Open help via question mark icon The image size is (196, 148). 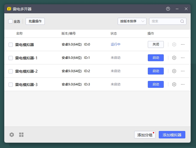[168, 9]
